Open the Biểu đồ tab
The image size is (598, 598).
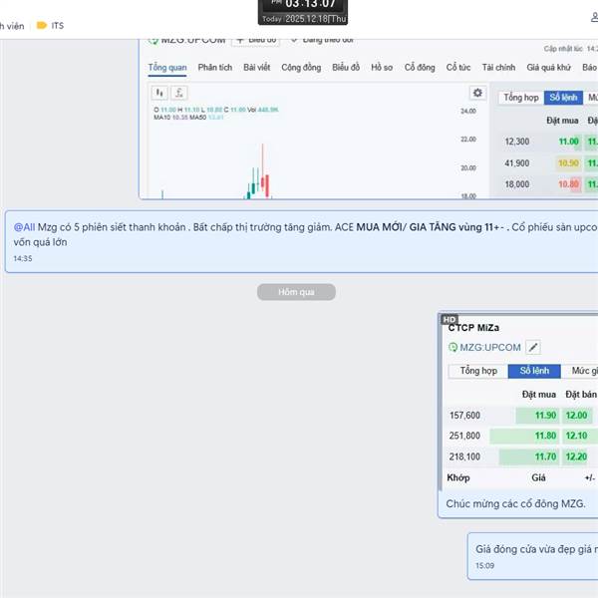pyautogui.click(x=346, y=68)
